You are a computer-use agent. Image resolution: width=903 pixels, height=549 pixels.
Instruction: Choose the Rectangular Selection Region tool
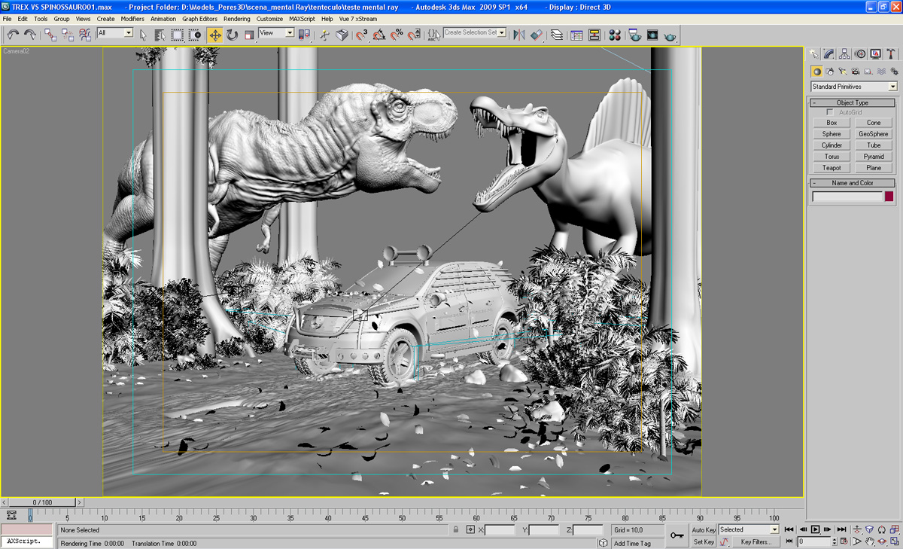pyautogui.click(x=178, y=35)
